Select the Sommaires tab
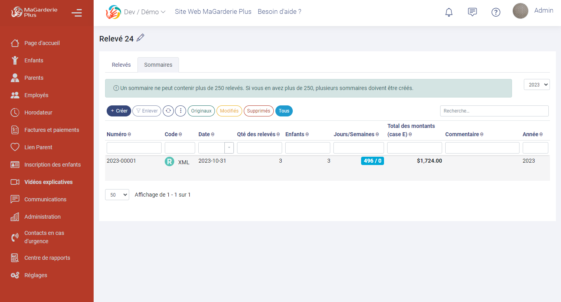The image size is (561, 302). (158, 64)
